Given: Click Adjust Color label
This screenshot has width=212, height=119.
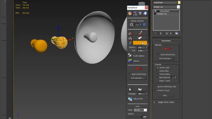Looking at the screenshot, I should (x=138, y=99).
